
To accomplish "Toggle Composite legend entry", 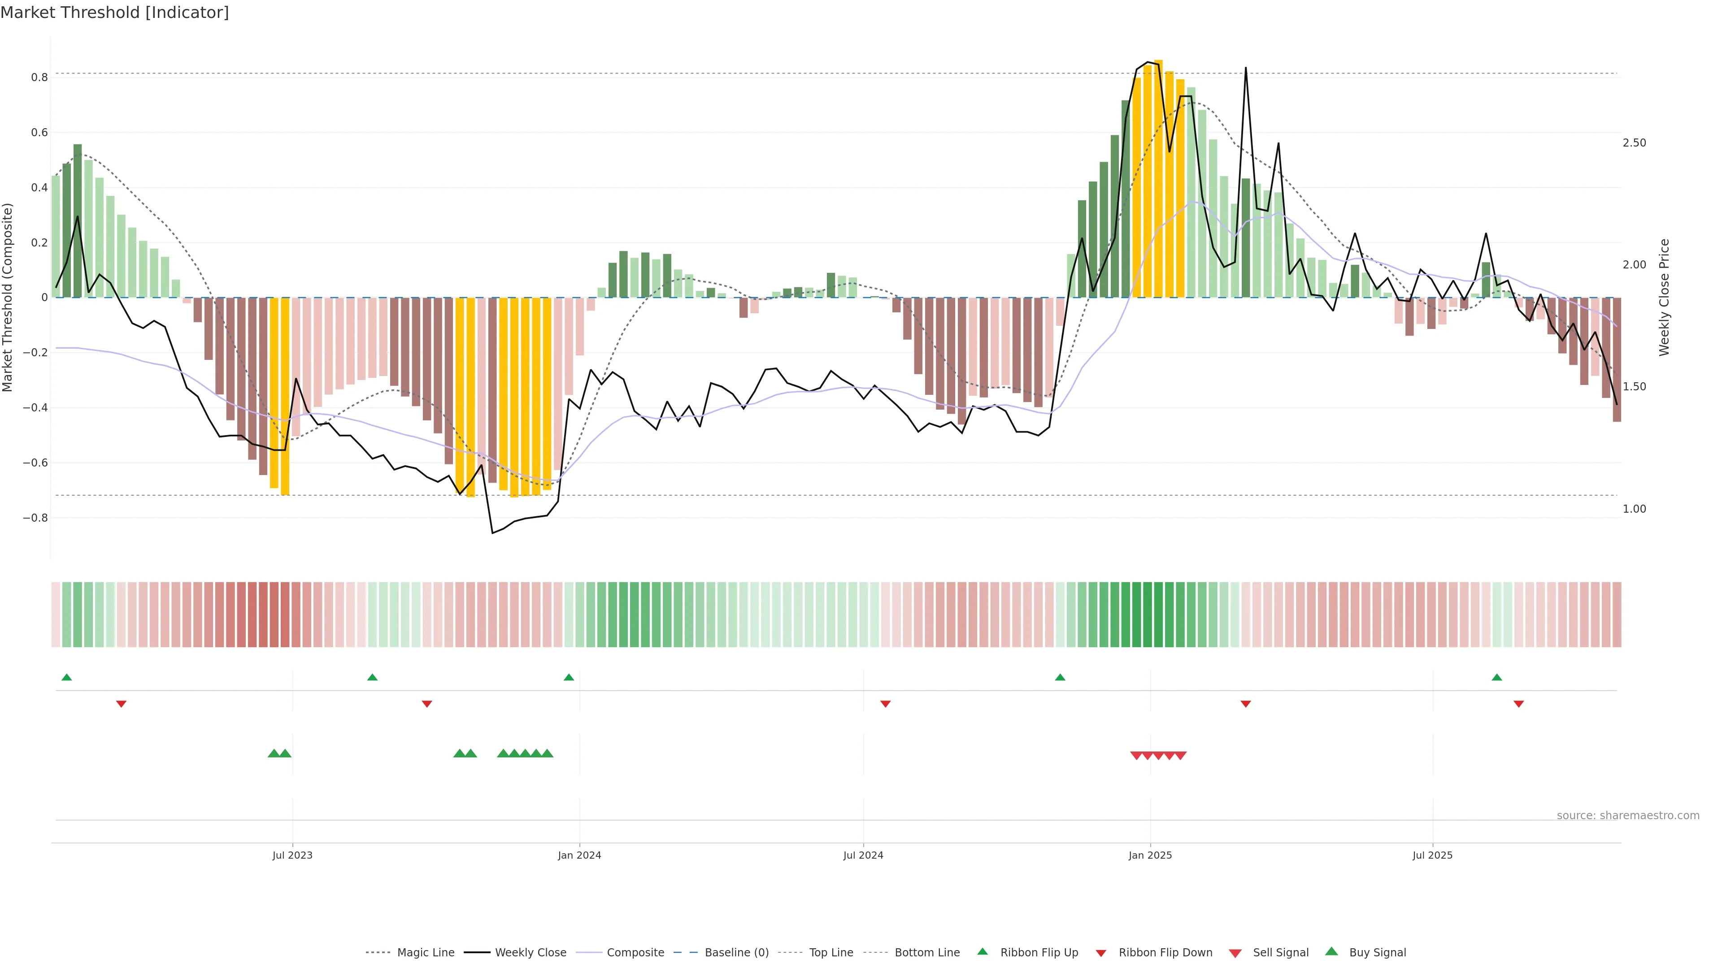I will pyautogui.click(x=635, y=953).
